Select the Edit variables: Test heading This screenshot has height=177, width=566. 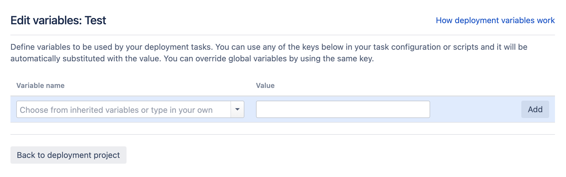tap(58, 20)
